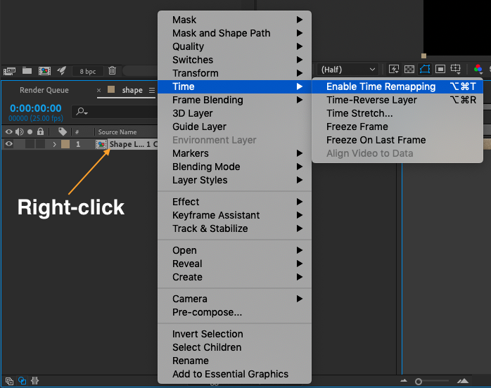Open the show channel color icon
The width and height of the screenshot is (491, 388).
(x=478, y=70)
